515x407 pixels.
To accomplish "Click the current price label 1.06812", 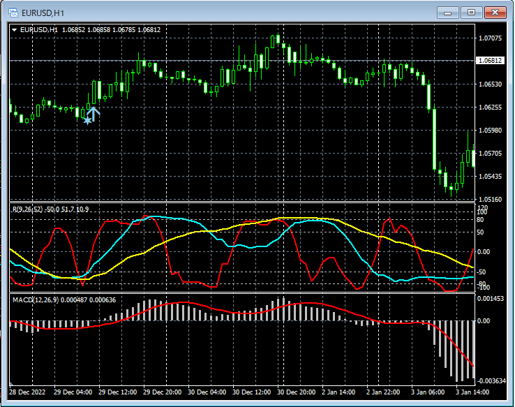I will (491, 61).
